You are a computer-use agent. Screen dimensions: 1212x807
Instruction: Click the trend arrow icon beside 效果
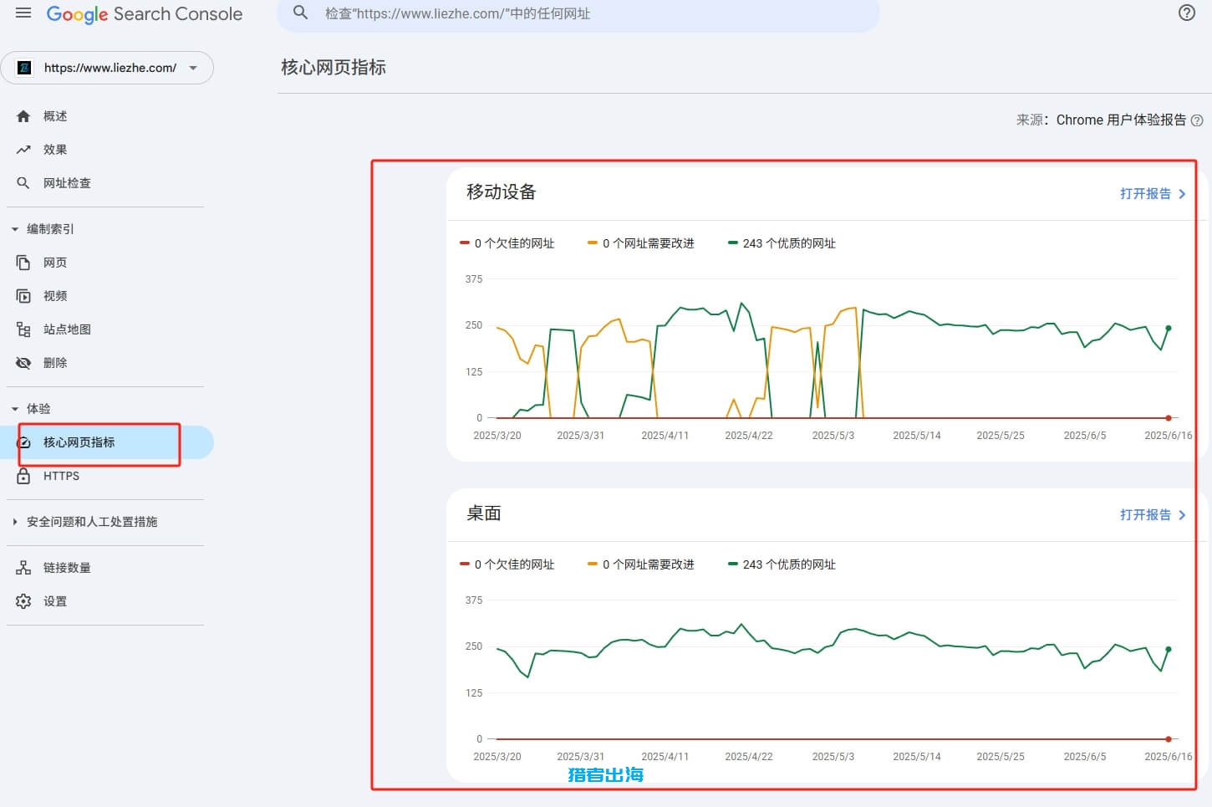pos(23,150)
